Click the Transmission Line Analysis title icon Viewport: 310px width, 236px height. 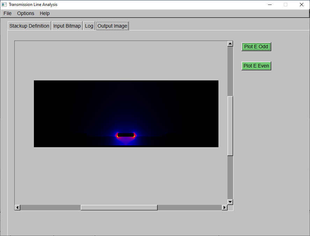4,5
